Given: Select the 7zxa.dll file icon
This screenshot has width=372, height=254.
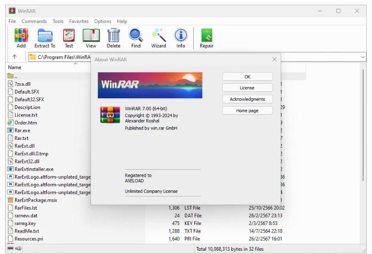Looking at the screenshot, I should 10,84.
